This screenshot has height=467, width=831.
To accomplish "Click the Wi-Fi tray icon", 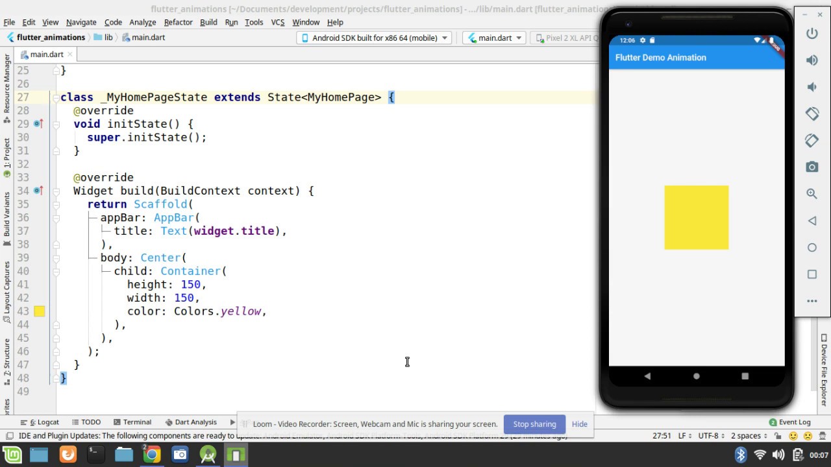I will (760, 455).
